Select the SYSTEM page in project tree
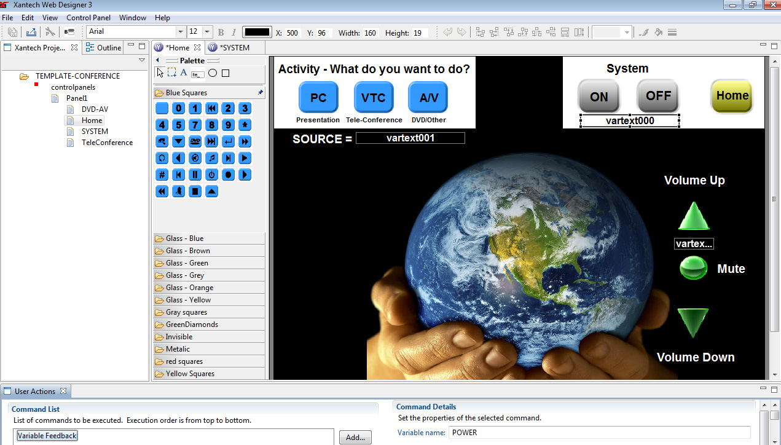The height and width of the screenshot is (445, 781). coord(95,132)
